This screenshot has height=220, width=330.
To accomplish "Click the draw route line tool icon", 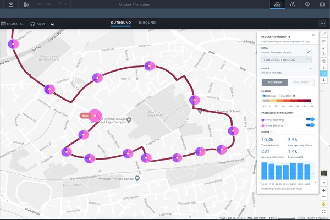I will click(324, 35).
